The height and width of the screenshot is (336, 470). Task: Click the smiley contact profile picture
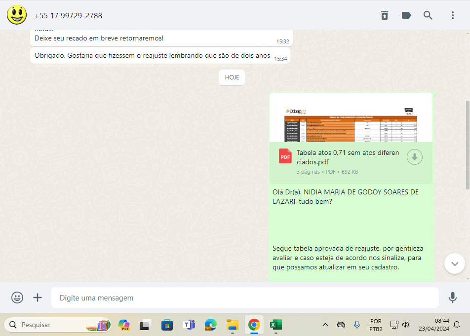(17, 15)
